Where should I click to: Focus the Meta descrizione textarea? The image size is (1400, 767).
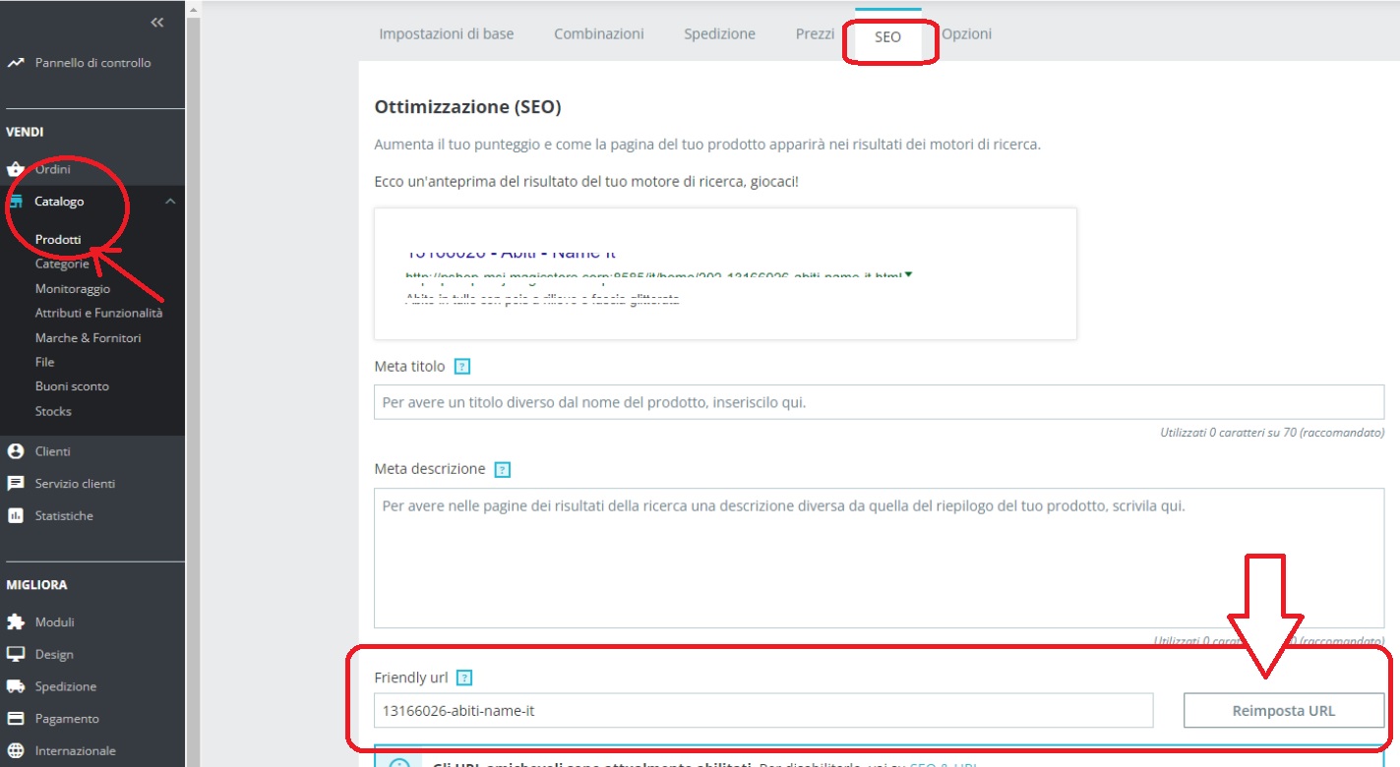point(880,559)
